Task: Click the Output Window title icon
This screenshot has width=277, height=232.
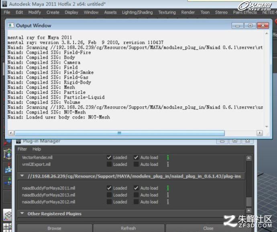Action: pos(11,25)
